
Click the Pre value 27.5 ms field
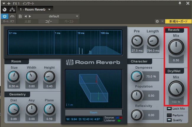(x=137, y=51)
